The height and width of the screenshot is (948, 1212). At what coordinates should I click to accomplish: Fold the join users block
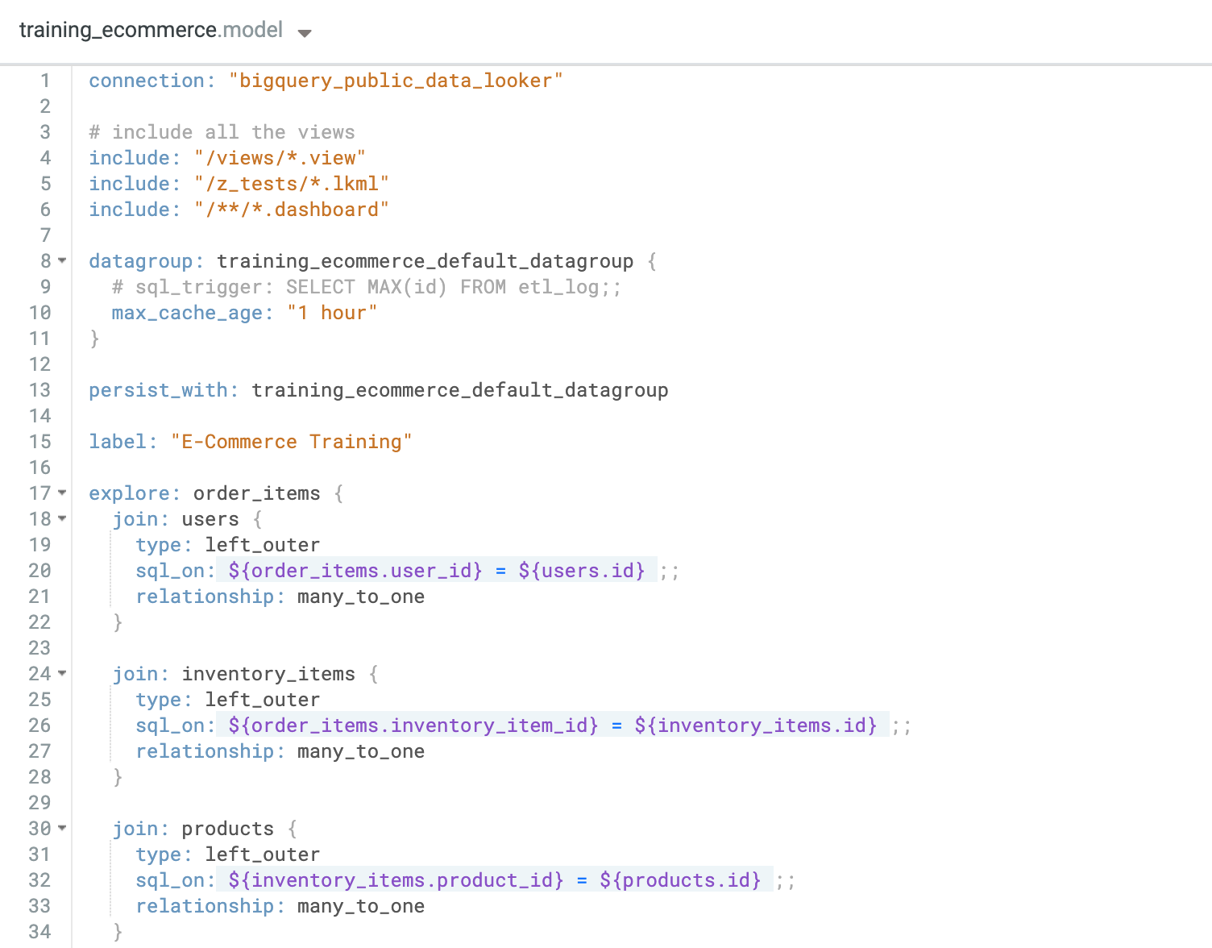[62, 519]
